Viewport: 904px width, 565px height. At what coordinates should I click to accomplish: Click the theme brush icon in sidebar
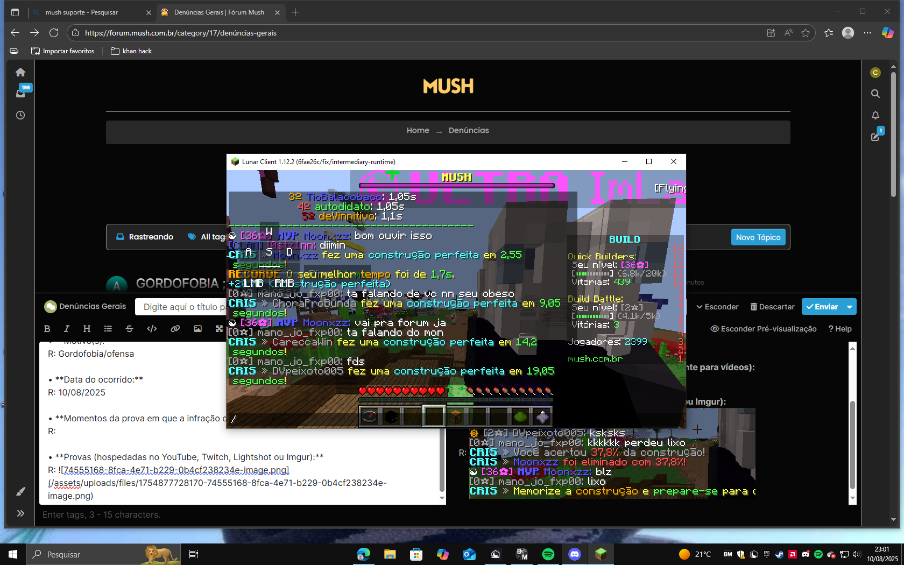coord(20,491)
